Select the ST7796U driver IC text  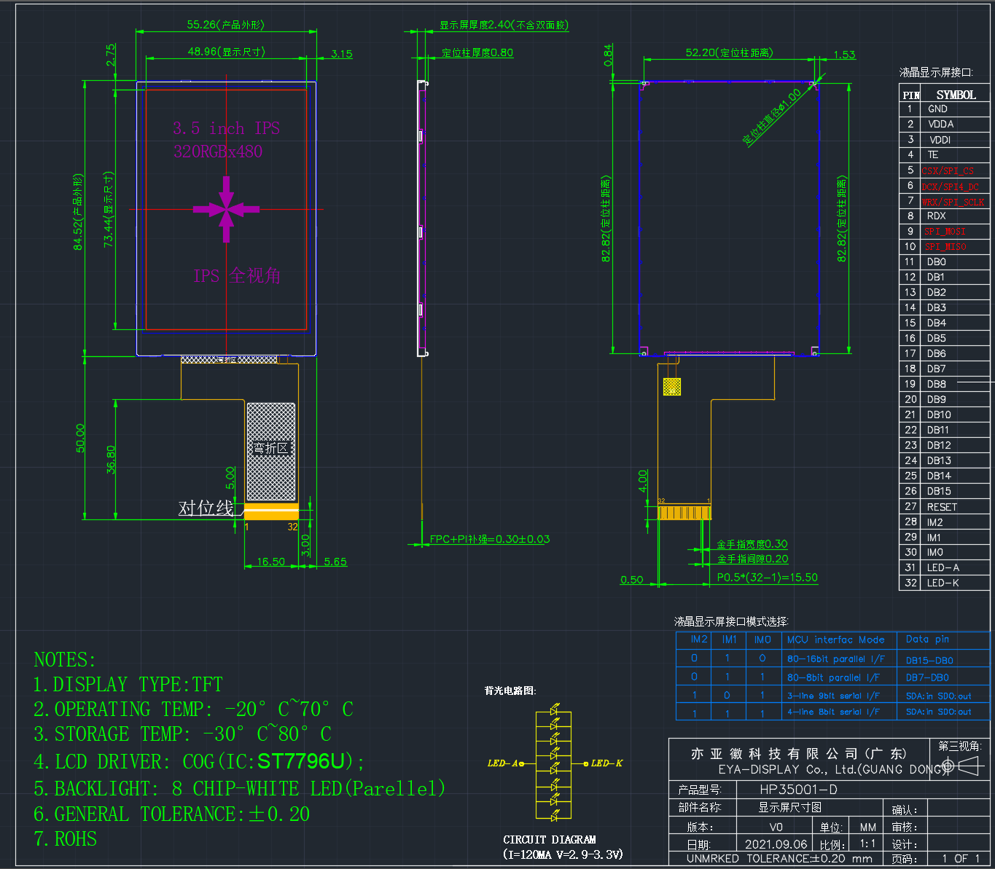tap(301, 761)
